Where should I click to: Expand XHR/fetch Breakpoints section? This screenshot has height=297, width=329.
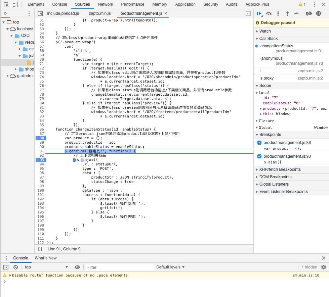click(280, 169)
